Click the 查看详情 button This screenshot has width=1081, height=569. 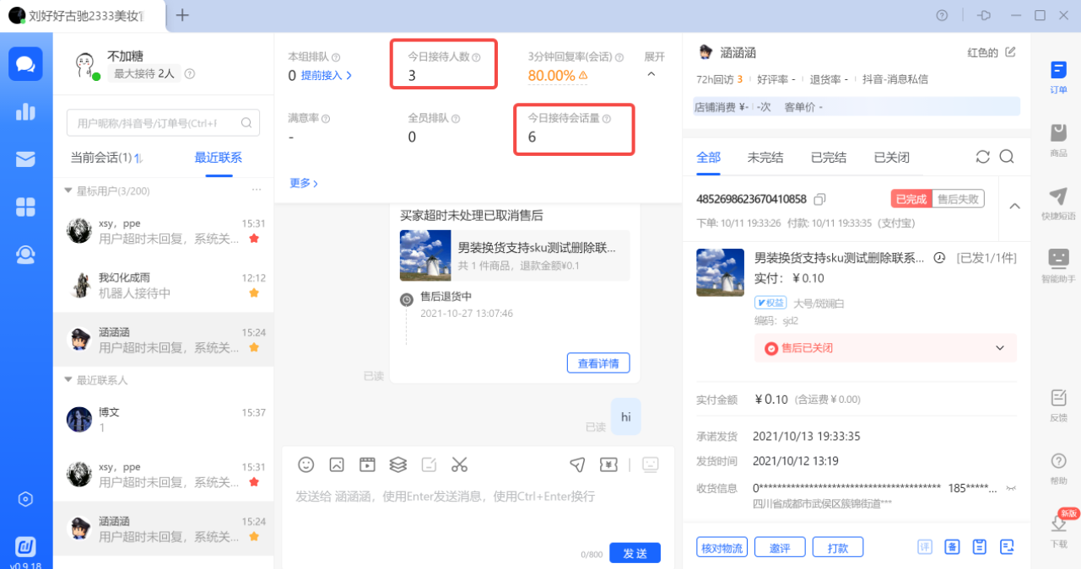[x=597, y=363]
